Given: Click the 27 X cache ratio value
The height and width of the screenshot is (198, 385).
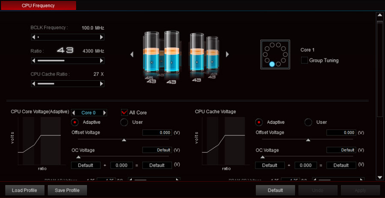Looking at the screenshot, I should [98, 74].
